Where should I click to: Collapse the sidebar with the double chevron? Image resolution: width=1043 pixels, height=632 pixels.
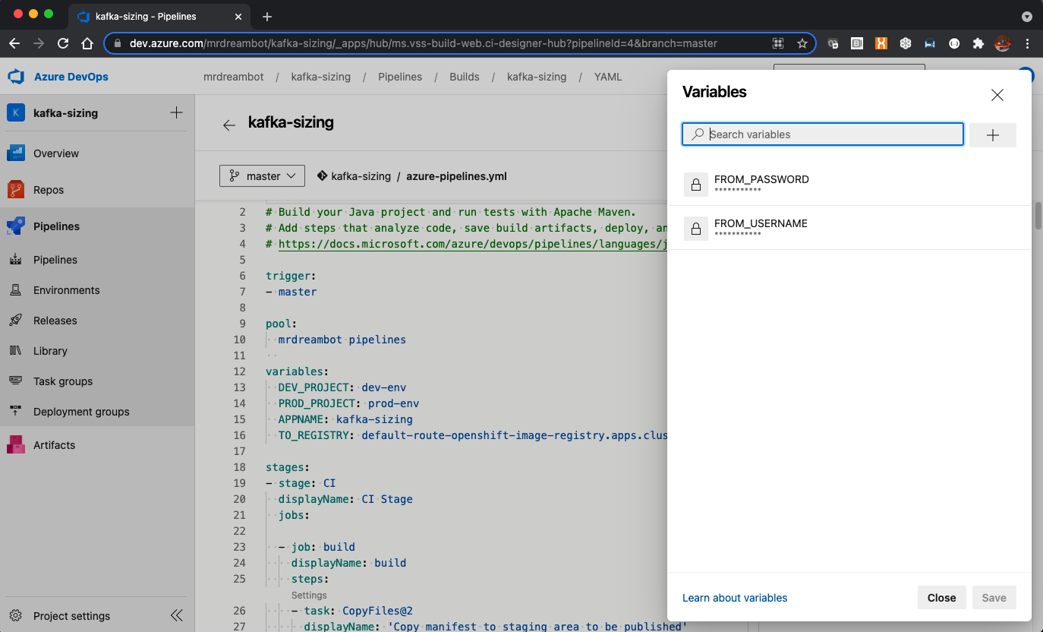[176, 615]
